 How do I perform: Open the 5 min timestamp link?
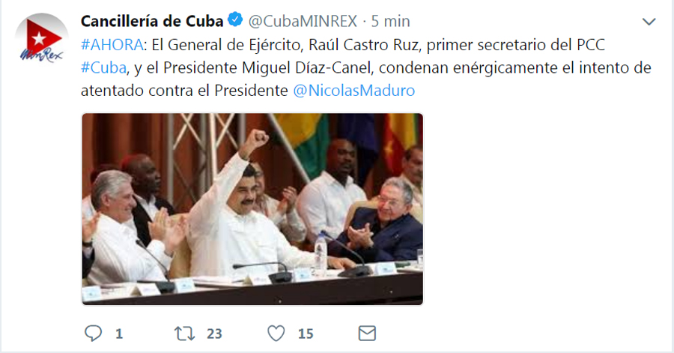[391, 21]
